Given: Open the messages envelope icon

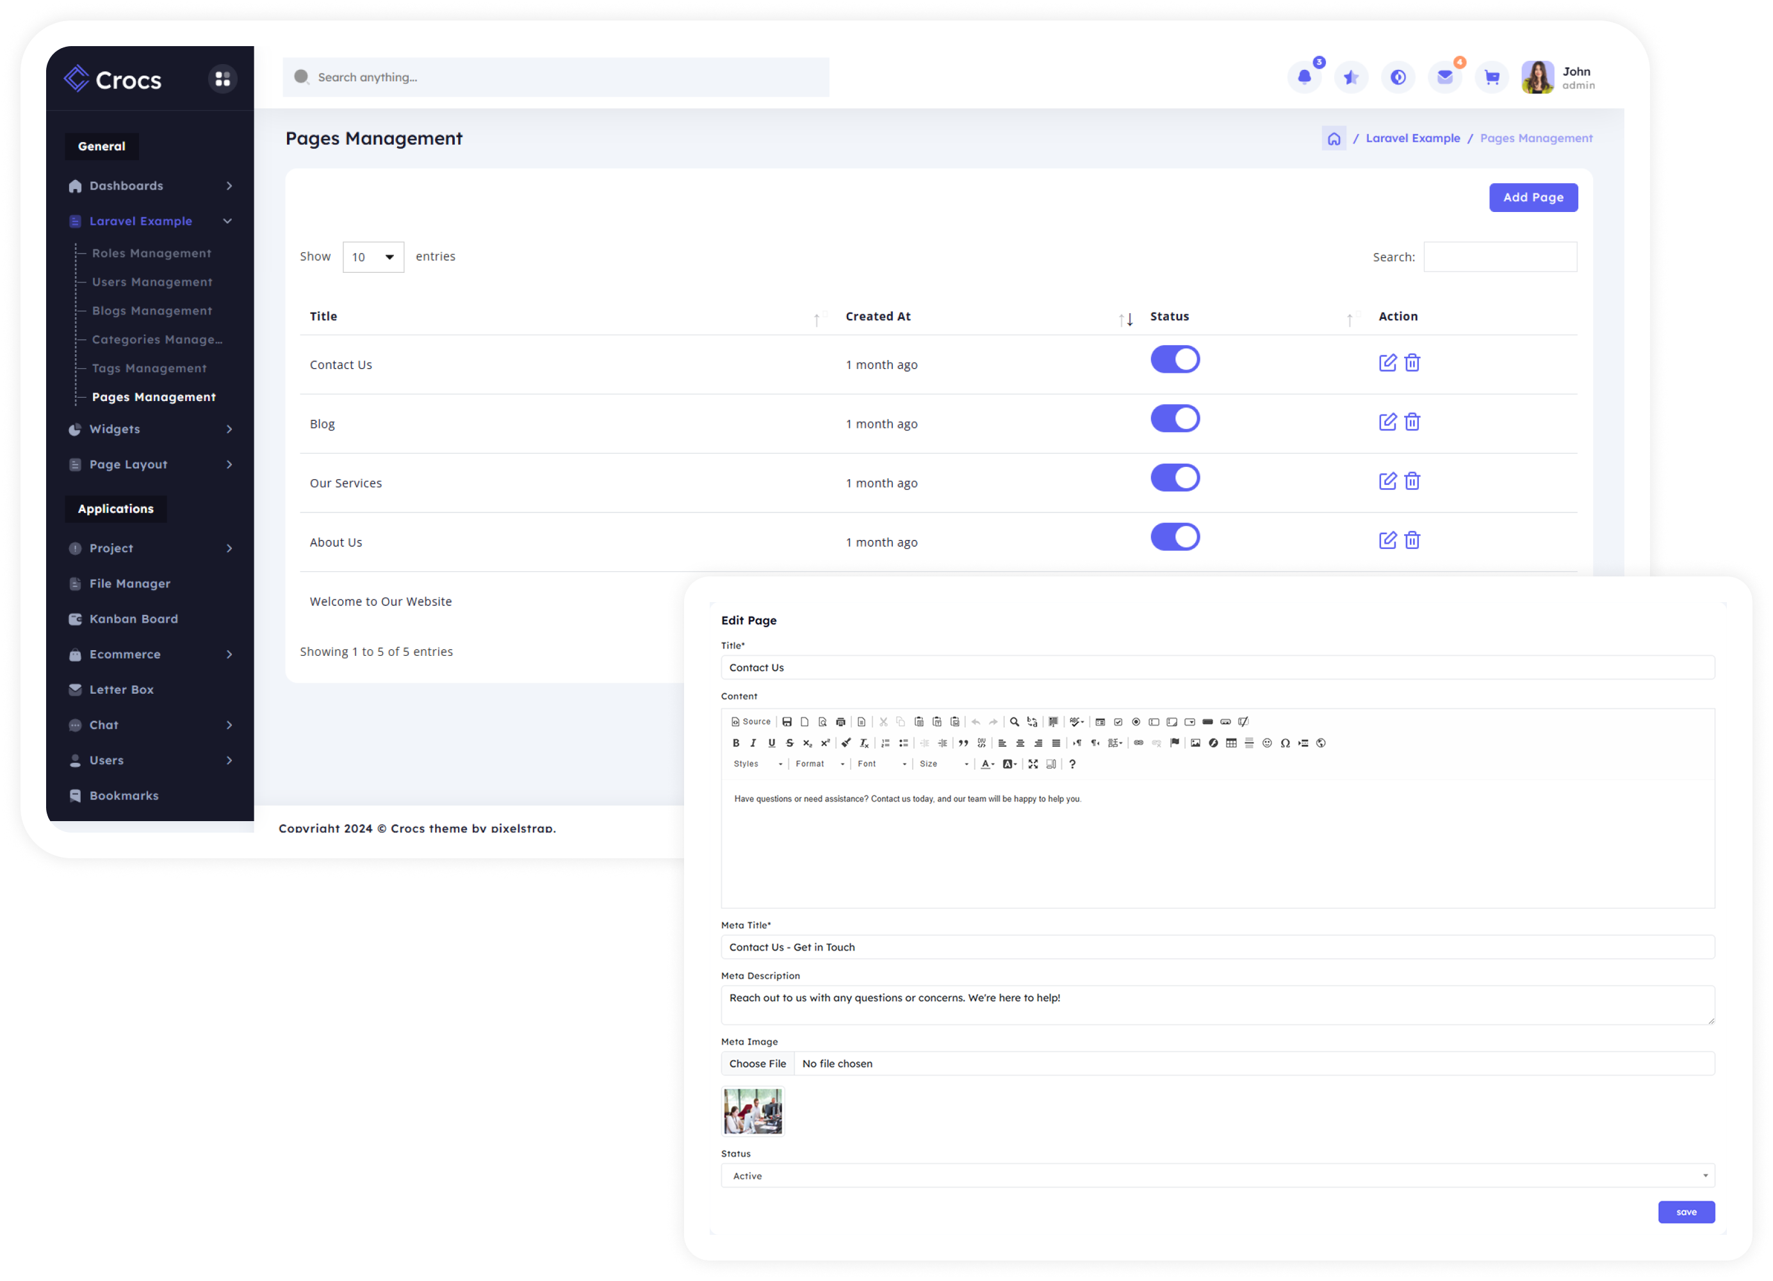Looking at the screenshot, I should tap(1444, 77).
